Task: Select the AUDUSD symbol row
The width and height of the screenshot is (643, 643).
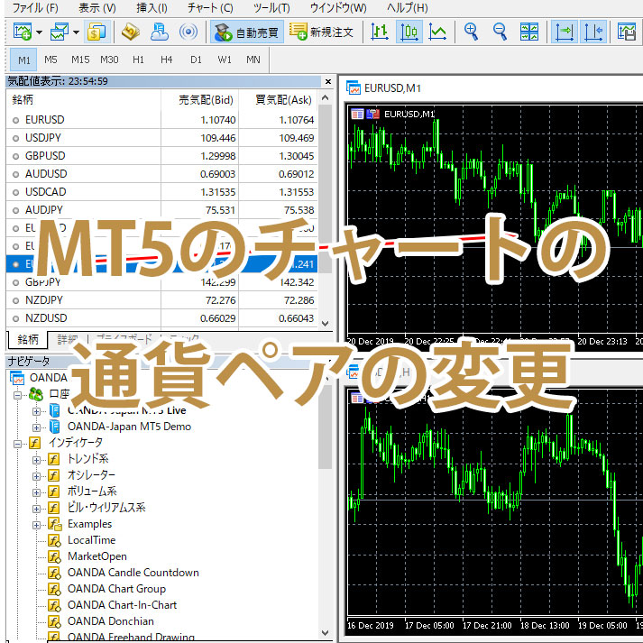Action: tap(162, 174)
